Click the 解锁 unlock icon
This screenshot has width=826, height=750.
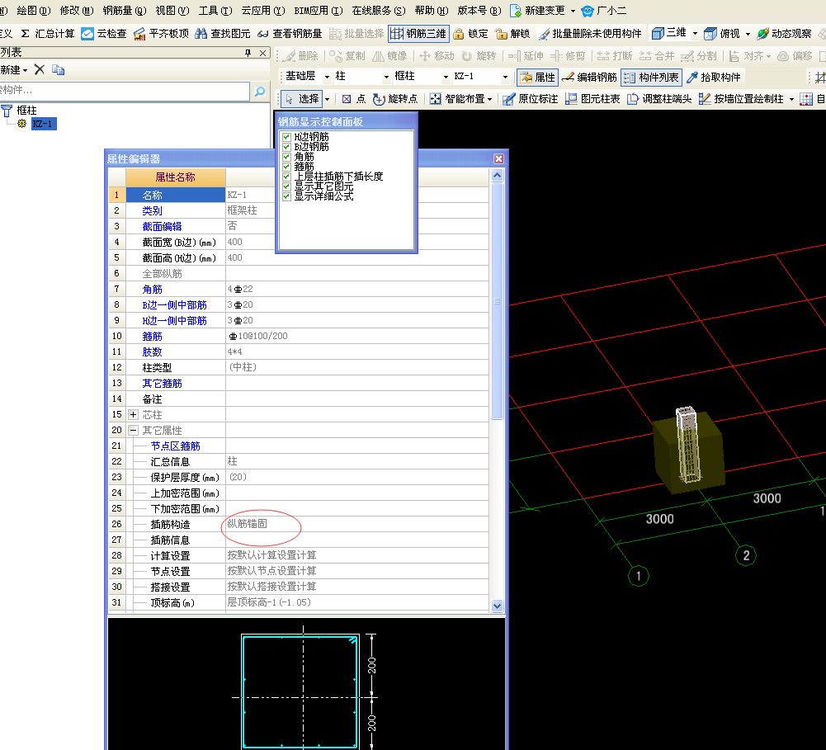(x=501, y=34)
